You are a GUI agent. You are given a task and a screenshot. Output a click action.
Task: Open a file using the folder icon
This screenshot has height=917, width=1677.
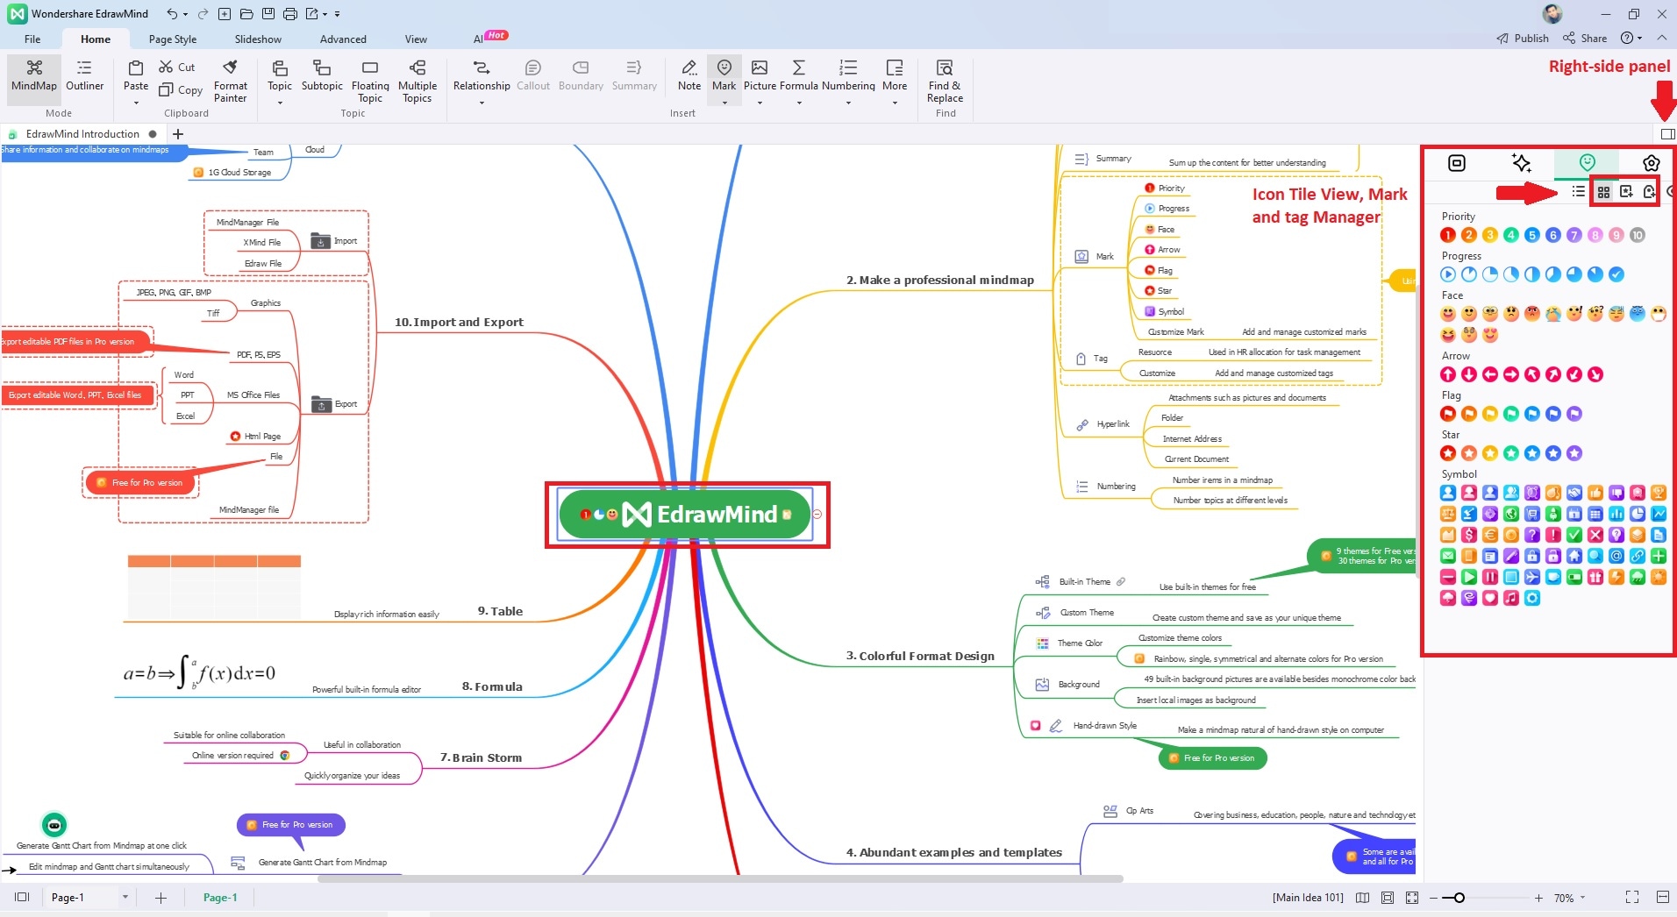pos(246,14)
